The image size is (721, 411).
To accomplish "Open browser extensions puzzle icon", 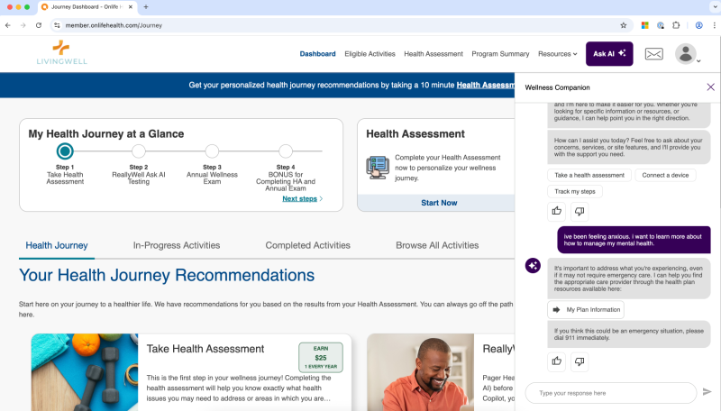I will [676, 25].
